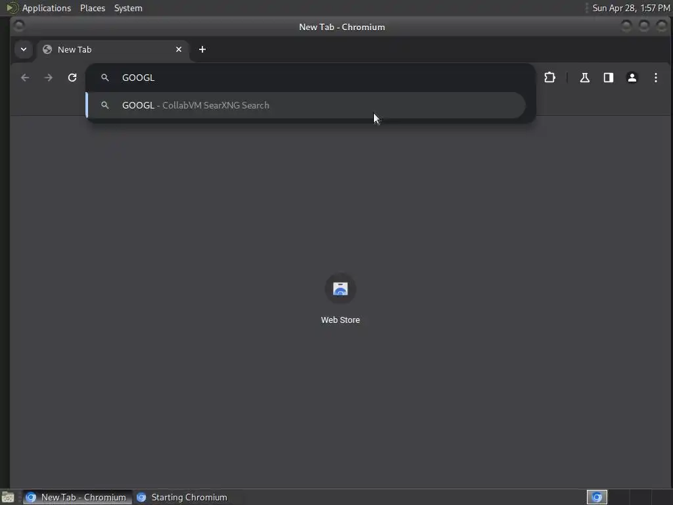
Task: Click the address bar containing GOOGL
Action: [x=311, y=78]
